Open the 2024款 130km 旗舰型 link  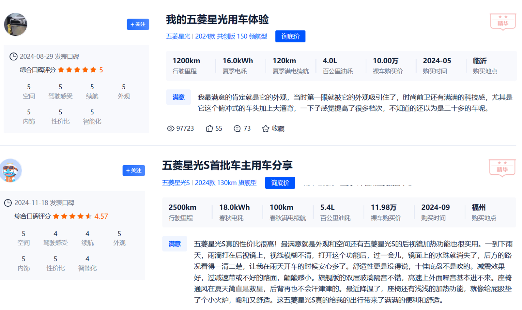(x=226, y=183)
